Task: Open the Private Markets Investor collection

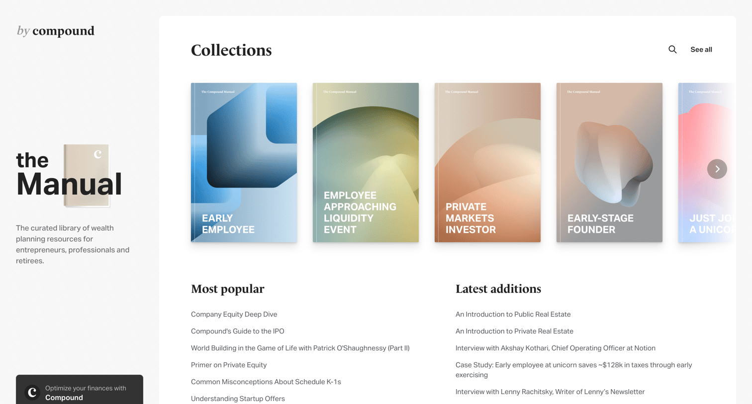Action: tap(487, 162)
